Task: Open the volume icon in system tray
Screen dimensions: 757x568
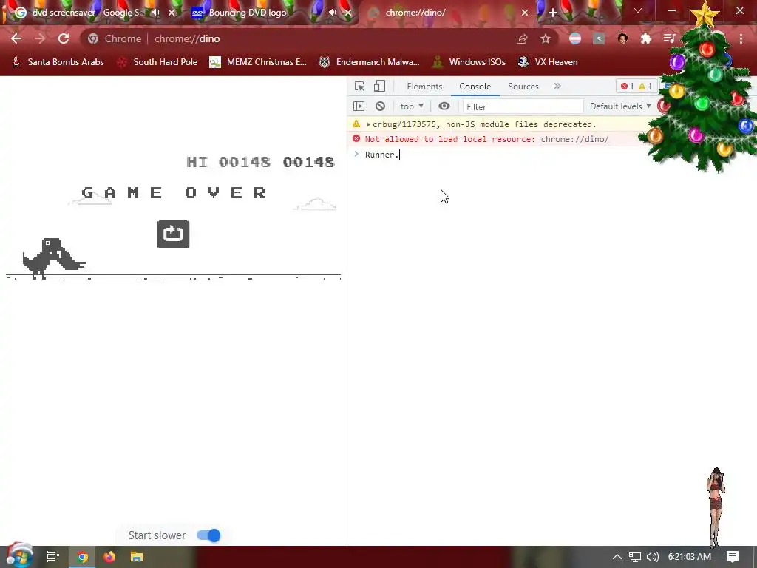Action: [x=653, y=557]
